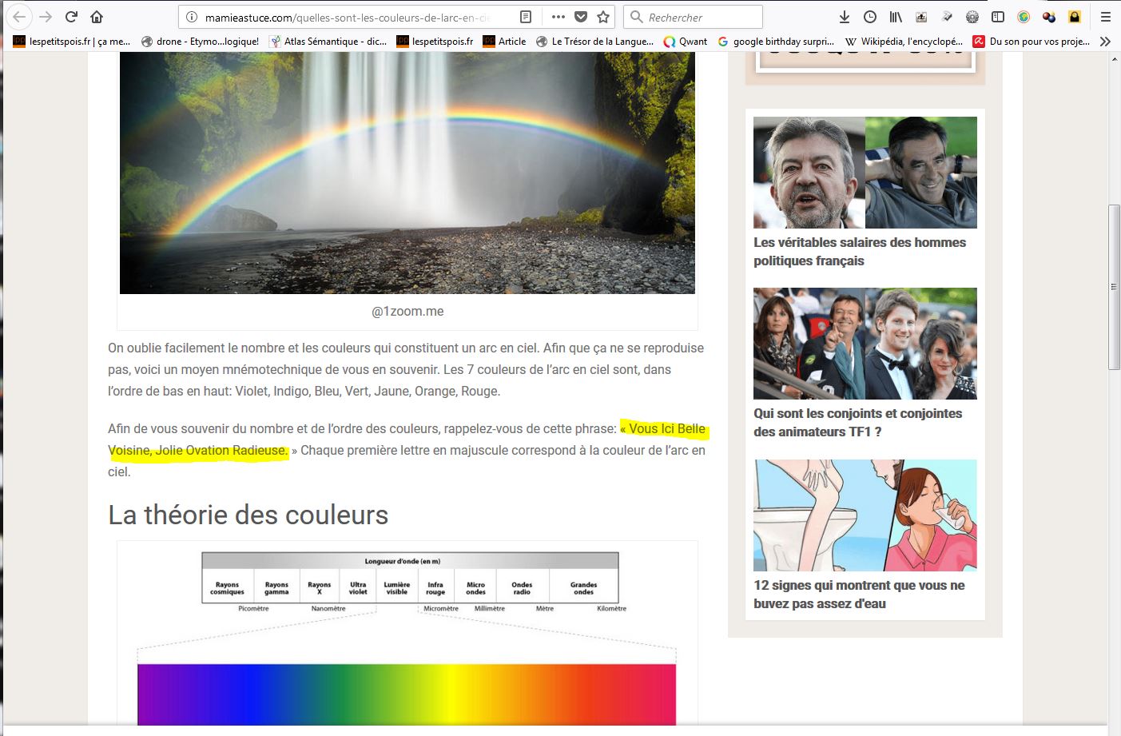Save page to Pocket
1121x736 pixels.
click(581, 17)
